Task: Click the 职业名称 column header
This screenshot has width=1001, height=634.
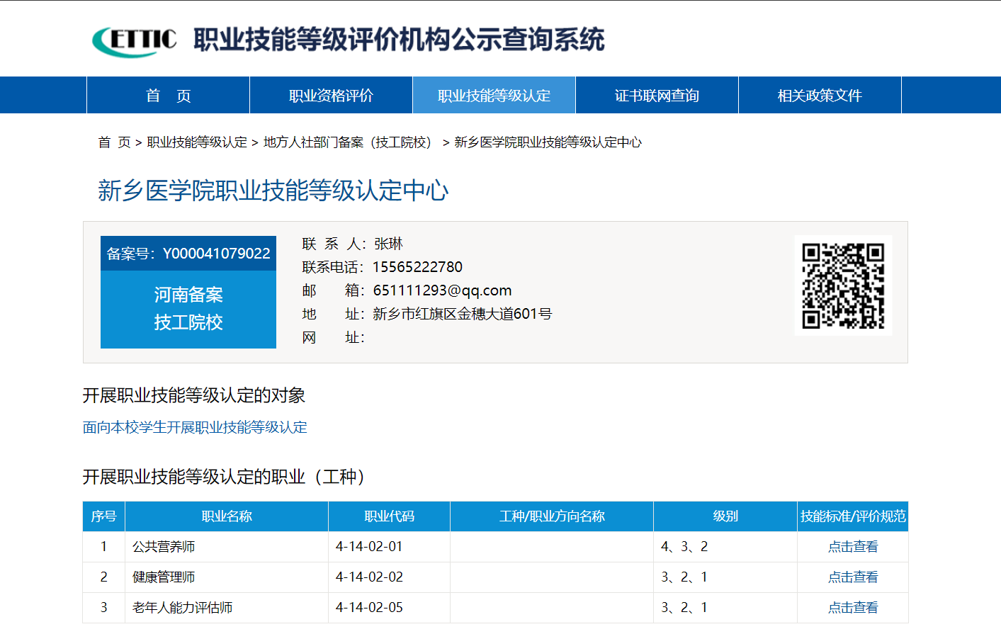Action: [227, 516]
